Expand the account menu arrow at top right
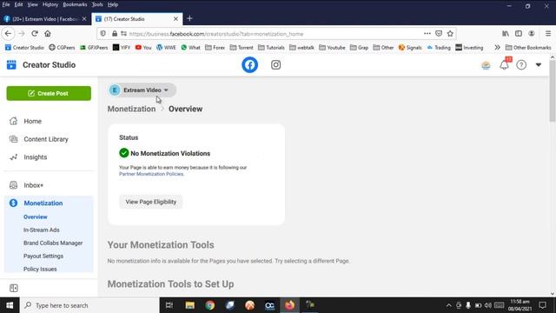The image size is (556, 313). 539,65
